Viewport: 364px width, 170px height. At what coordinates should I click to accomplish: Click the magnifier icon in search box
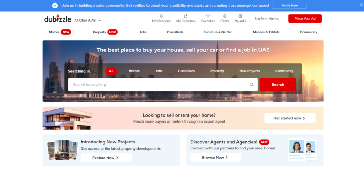pyautogui.click(x=252, y=84)
